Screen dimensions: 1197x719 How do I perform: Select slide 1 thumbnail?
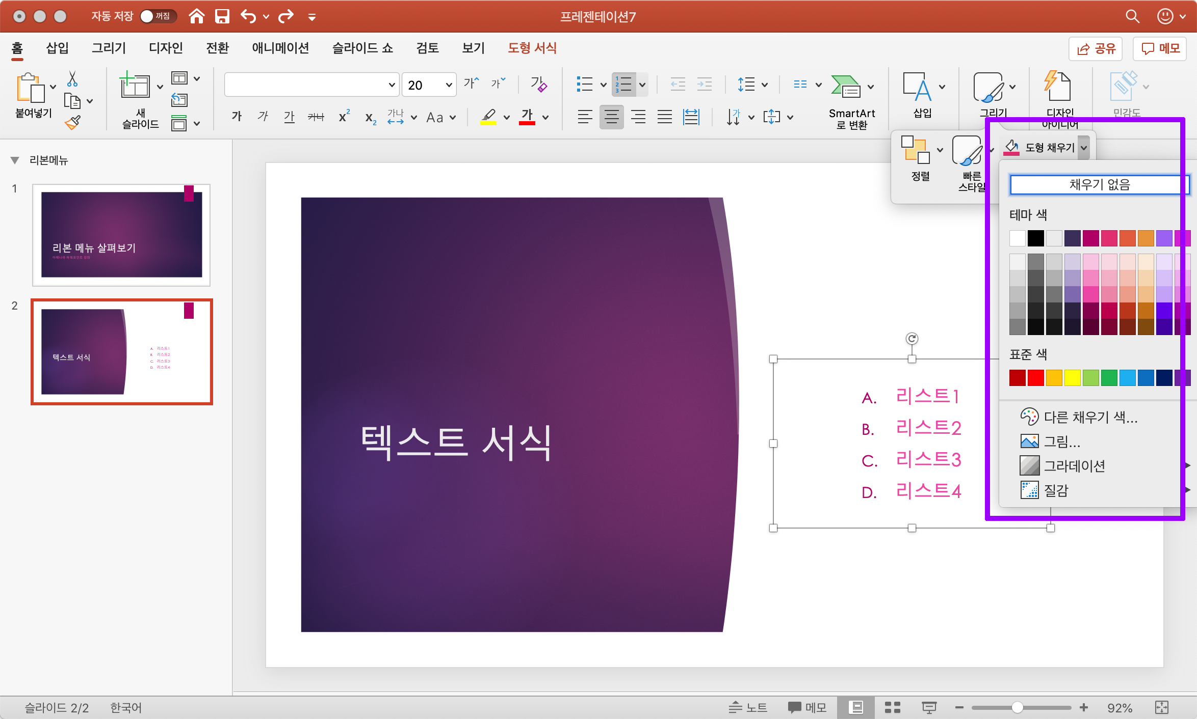click(121, 235)
